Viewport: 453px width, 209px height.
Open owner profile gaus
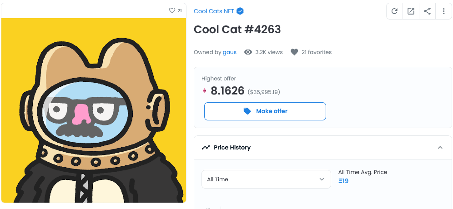(230, 52)
